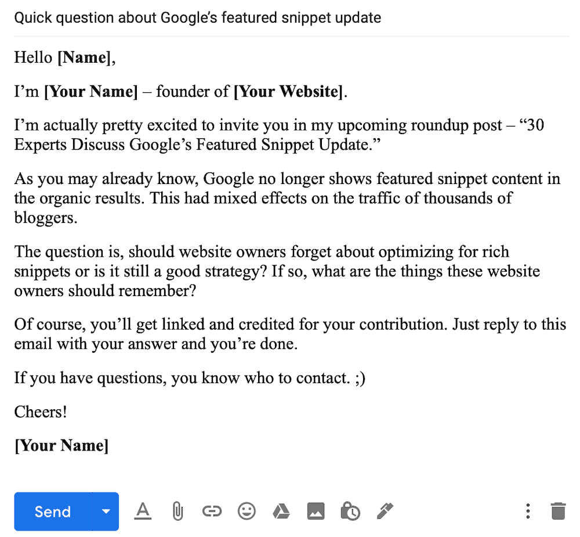Expand the Send button dropdown arrow

click(x=106, y=511)
